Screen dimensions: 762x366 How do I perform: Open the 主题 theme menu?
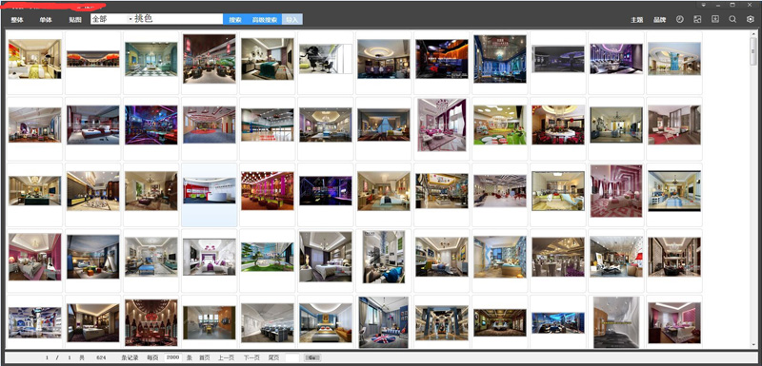click(x=636, y=20)
